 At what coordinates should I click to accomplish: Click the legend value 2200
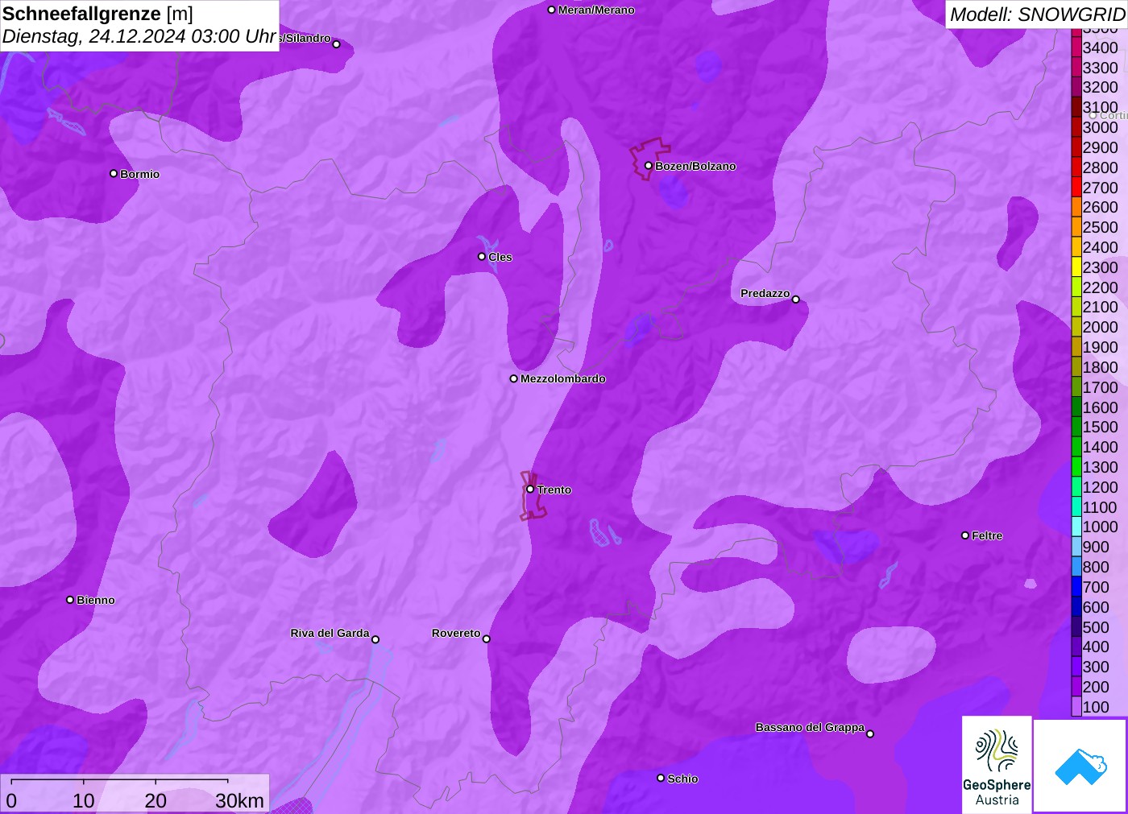pyautogui.click(x=1101, y=287)
